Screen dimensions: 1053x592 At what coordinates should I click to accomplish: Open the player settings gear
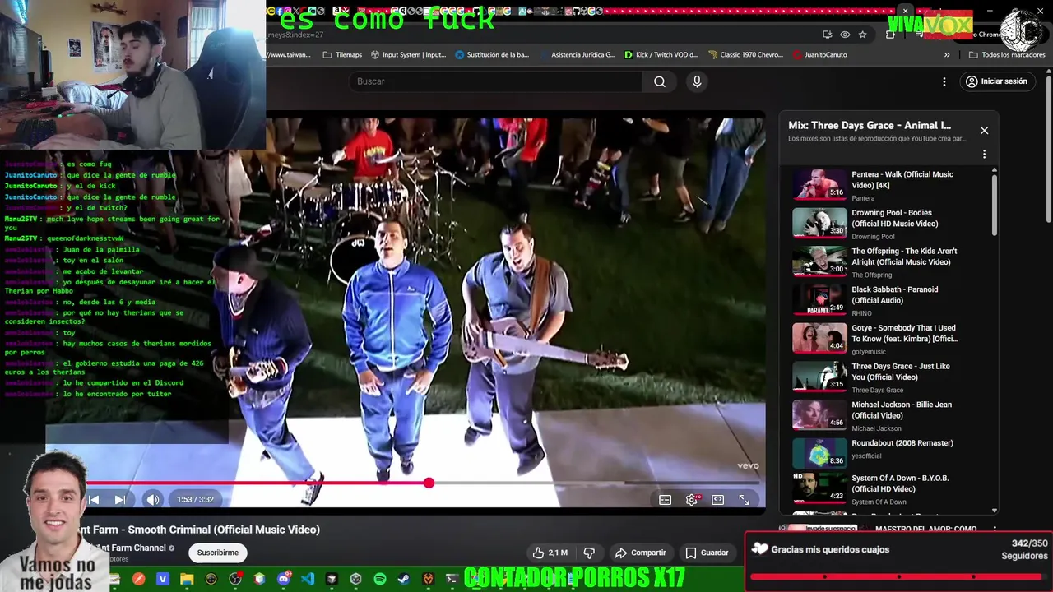tap(692, 500)
